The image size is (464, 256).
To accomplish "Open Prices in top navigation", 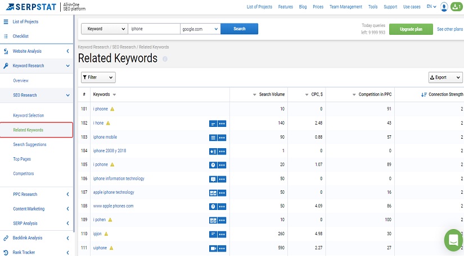I will tap(318, 7).
